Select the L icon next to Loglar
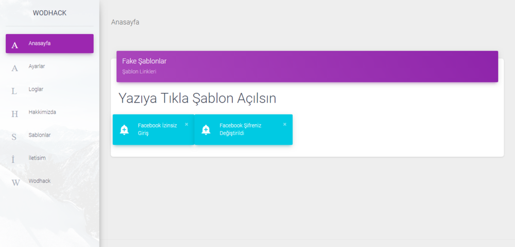The width and height of the screenshot is (515, 247). (x=14, y=91)
